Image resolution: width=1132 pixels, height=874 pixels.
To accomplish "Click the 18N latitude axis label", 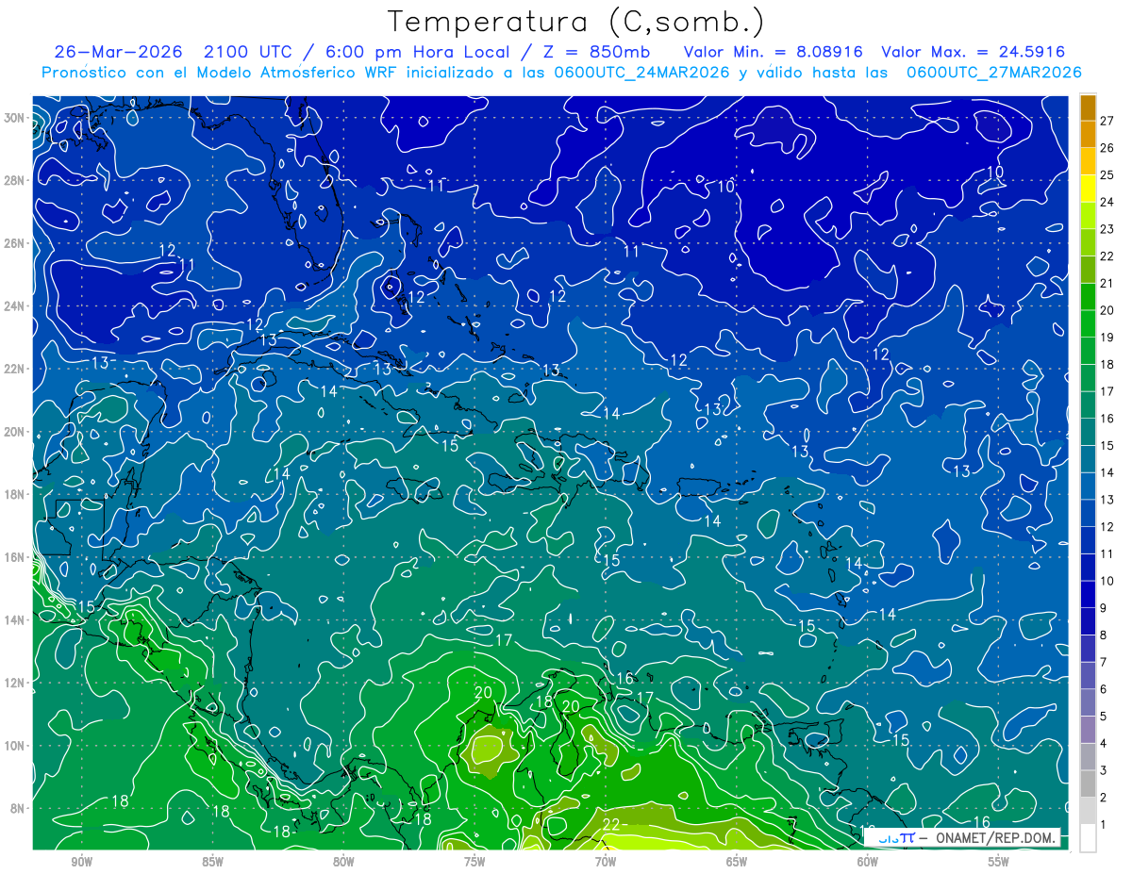I will coord(14,494).
